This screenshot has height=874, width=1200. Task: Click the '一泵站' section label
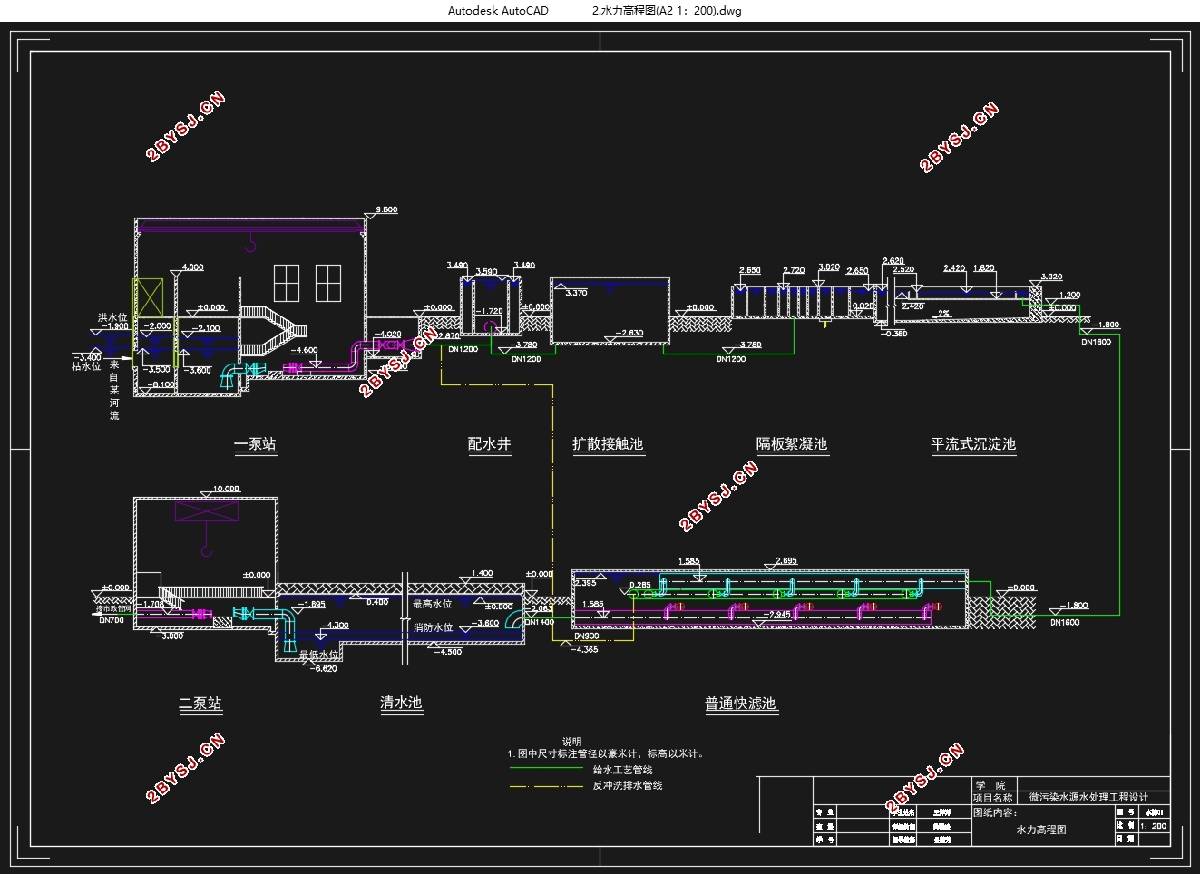[x=256, y=444]
